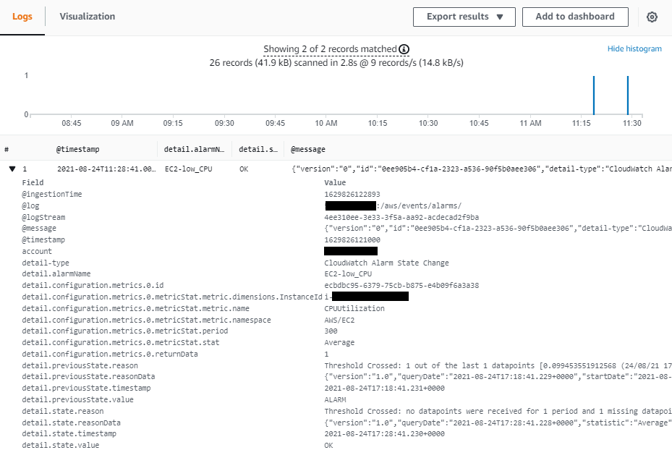Click the Add to dashboard button
This screenshot has width=672, height=450.
click(574, 17)
